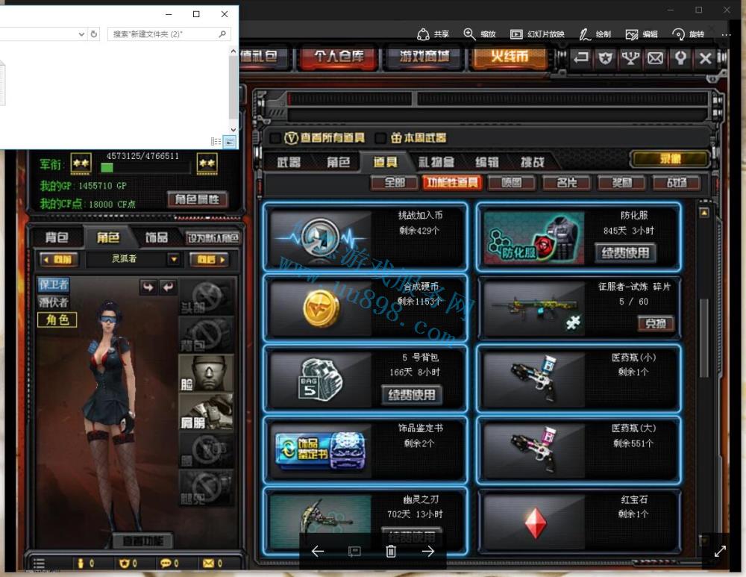Click 续费使用 for 防化服

coord(625,253)
